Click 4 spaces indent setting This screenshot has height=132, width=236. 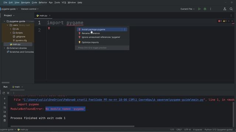click(198, 129)
